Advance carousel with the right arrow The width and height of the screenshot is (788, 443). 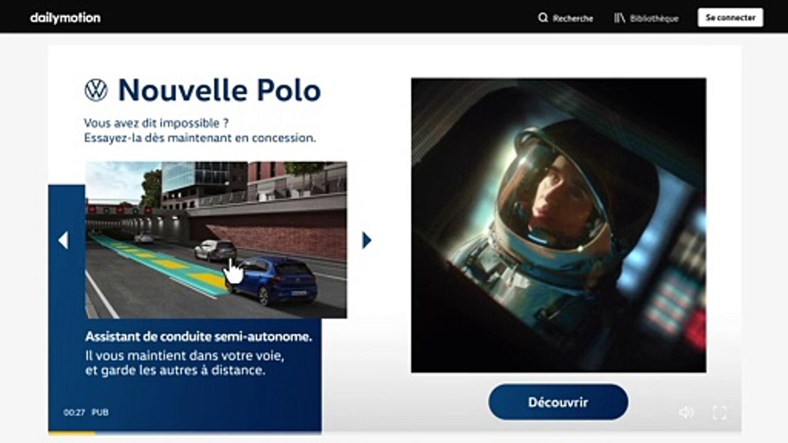point(367,240)
